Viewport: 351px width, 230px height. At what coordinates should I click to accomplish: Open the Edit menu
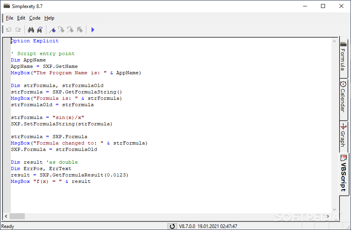(21, 18)
